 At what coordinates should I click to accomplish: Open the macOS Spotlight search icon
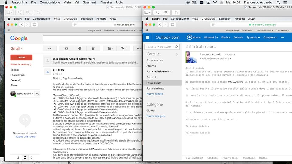click(x=279, y=2)
